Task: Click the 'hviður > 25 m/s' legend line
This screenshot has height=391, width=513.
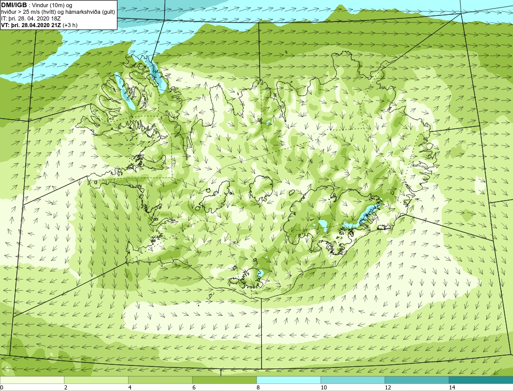Action: tap(58, 12)
